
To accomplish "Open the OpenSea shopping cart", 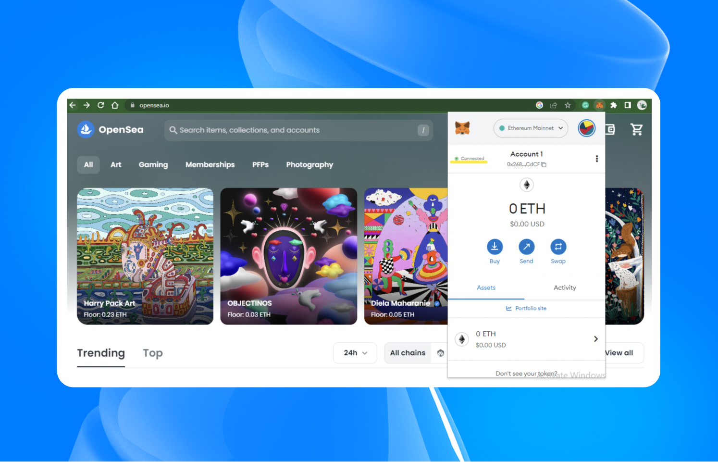I will pyautogui.click(x=637, y=129).
